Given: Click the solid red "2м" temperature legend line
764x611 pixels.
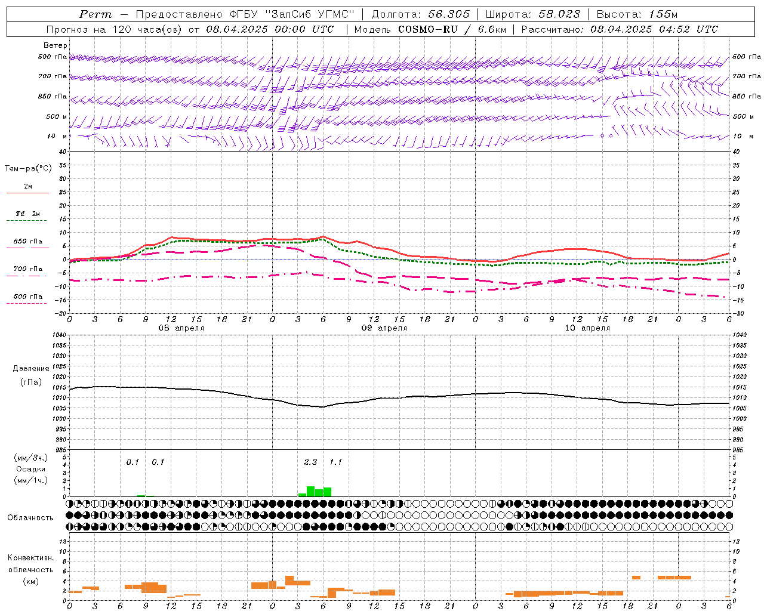Looking at the screenshot, I should pyautogui.click(x=27, y=193).
